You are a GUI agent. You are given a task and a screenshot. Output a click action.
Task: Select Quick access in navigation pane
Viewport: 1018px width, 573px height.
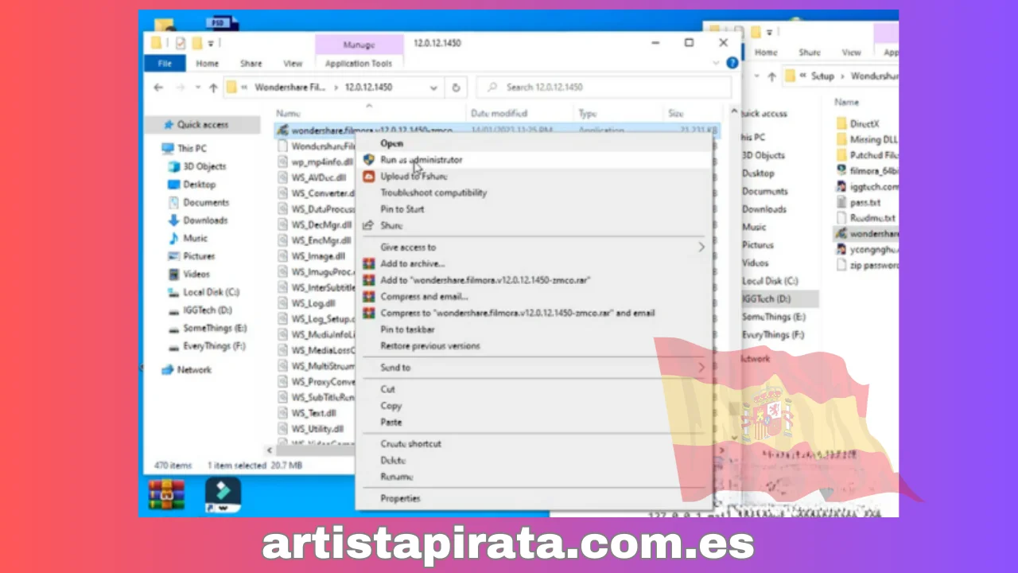point(202,125)
